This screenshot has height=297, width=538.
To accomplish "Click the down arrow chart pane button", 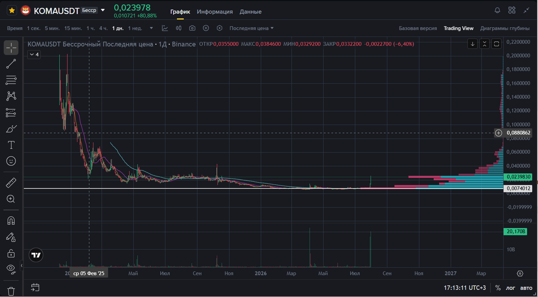I will click(x=473, y=44).
